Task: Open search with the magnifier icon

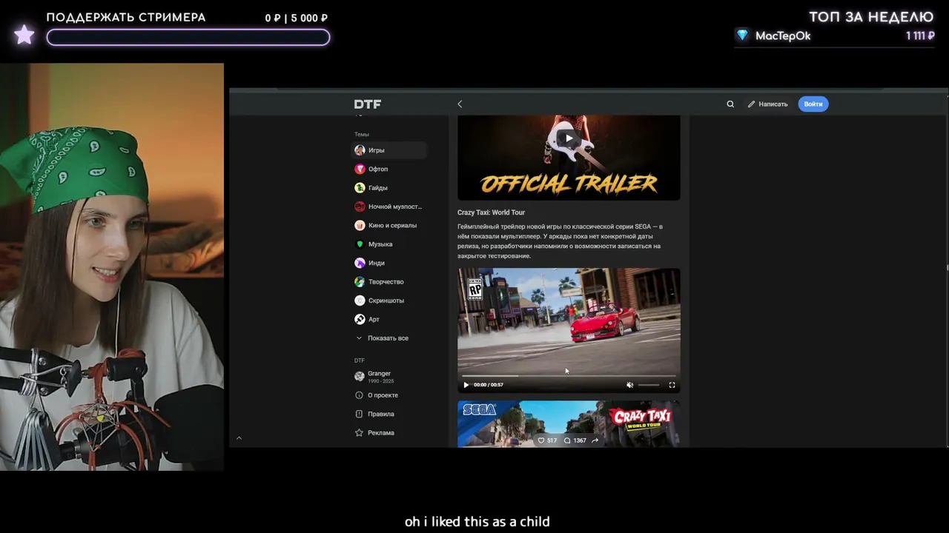Action: pos(730,104)
